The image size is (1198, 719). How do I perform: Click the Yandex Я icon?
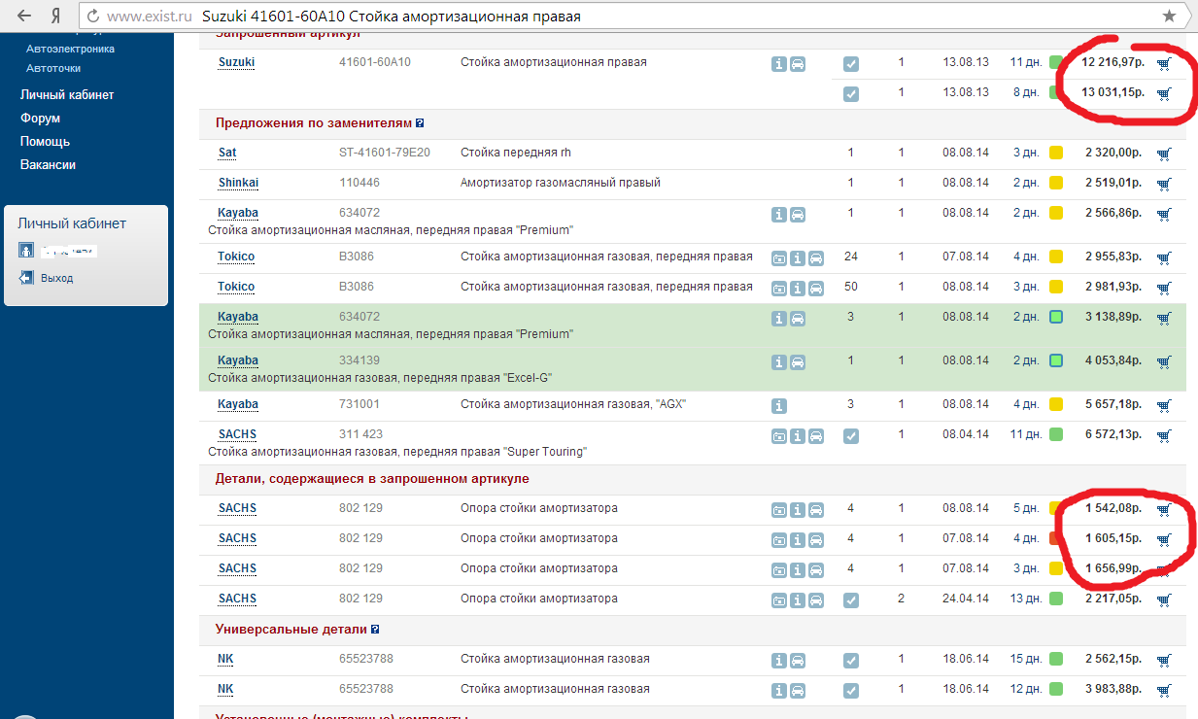tap(57, 17)
